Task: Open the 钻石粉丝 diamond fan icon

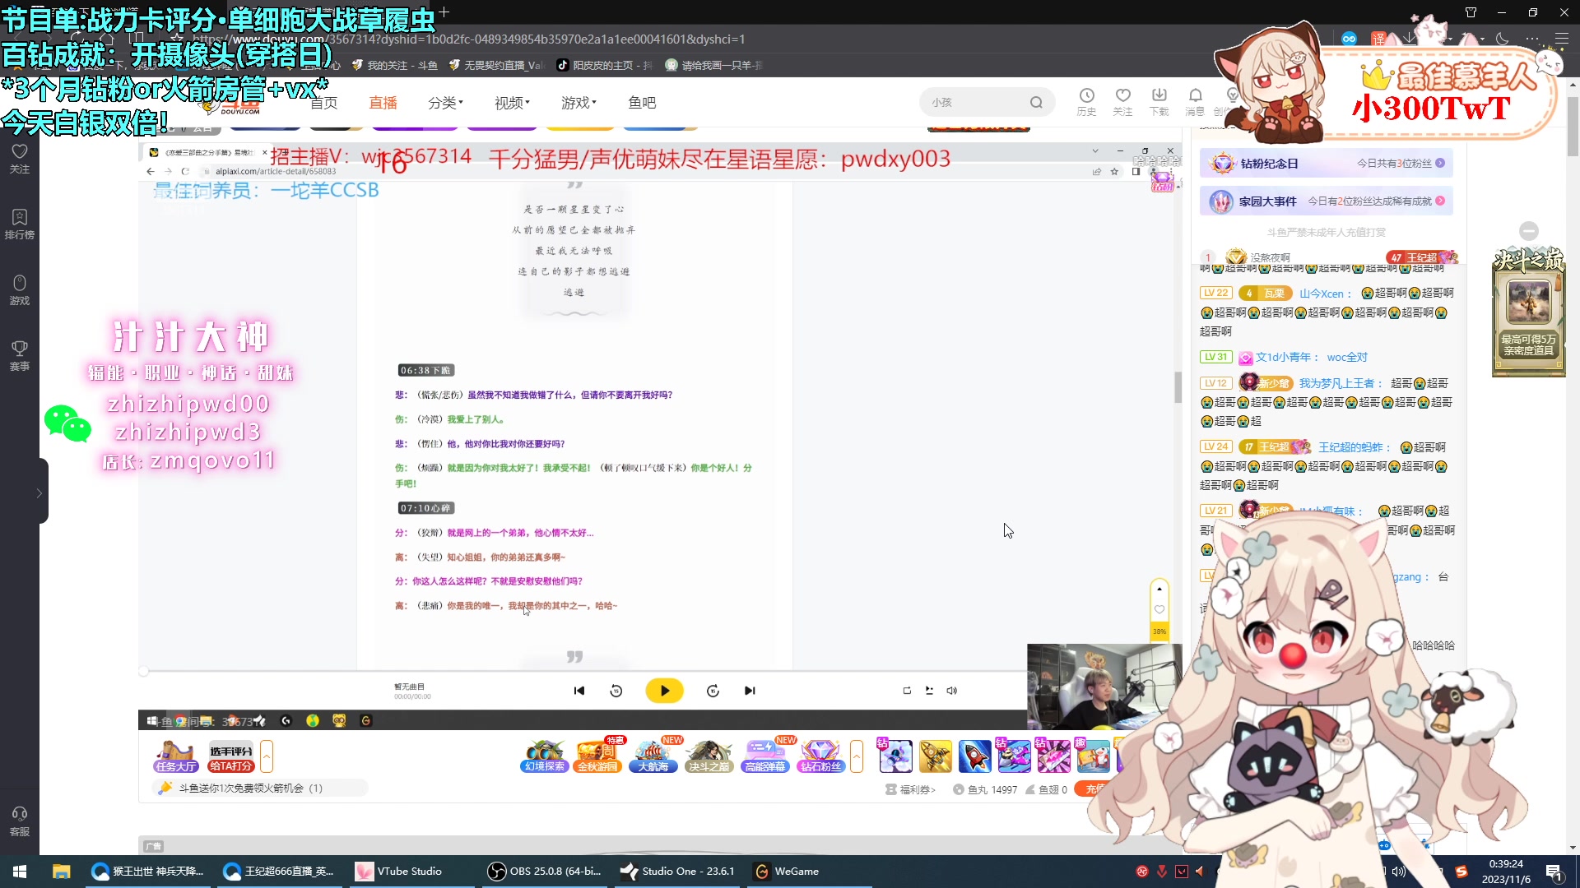Action: (820, 756)
